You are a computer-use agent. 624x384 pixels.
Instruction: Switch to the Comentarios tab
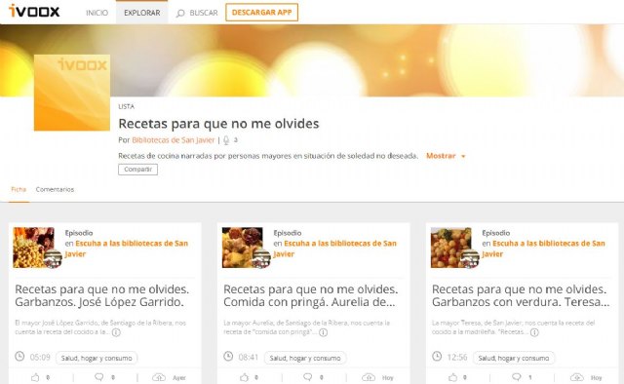coord(55,189)
